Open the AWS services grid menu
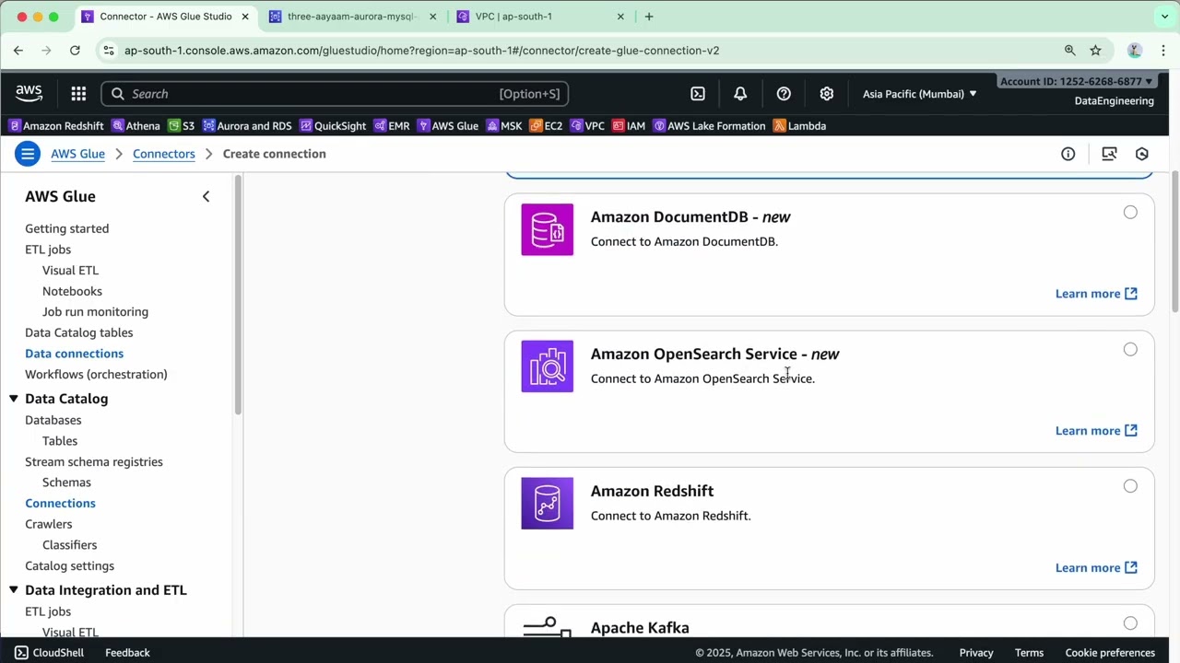Screen dimensions: 1180x663 [78, 94]
